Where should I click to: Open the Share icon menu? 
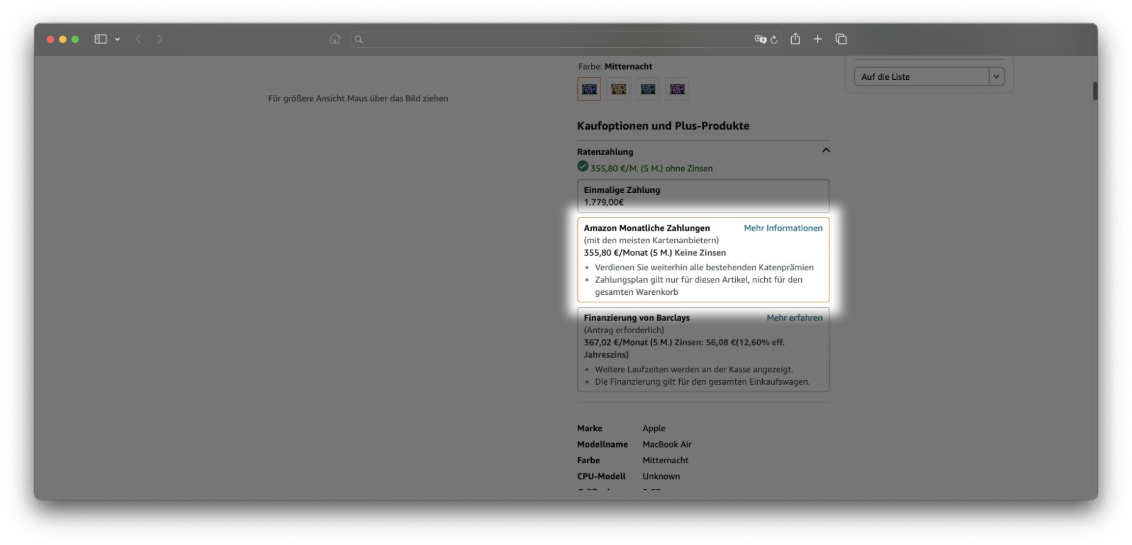pyautogui.click(x=796, y=39)
